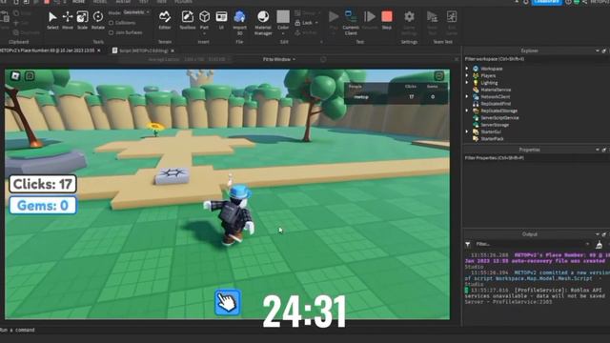Select MaterialService in Explorer
The height and width of the screenshot is (343, 610).
(x=496, y=90)
